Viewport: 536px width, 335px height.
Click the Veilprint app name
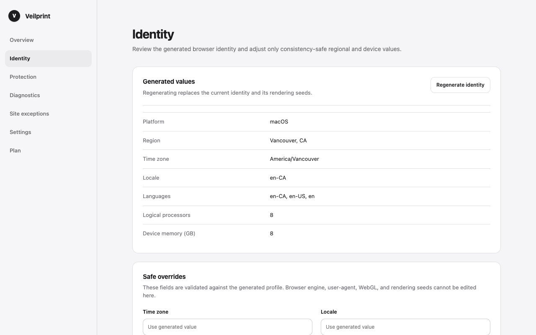(x=38, y=16)
